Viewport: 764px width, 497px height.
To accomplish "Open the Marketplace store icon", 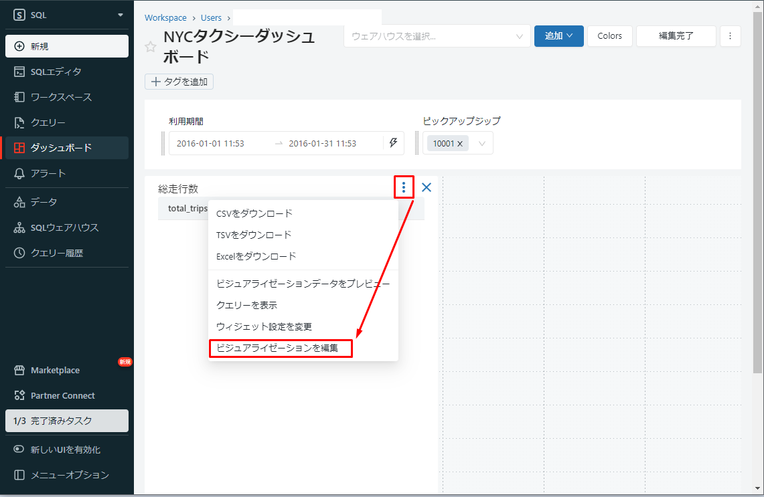I will point(19,370).
